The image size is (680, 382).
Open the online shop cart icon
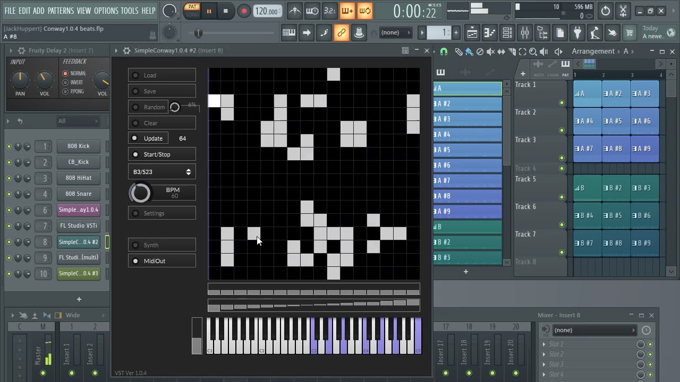point(630,33)
